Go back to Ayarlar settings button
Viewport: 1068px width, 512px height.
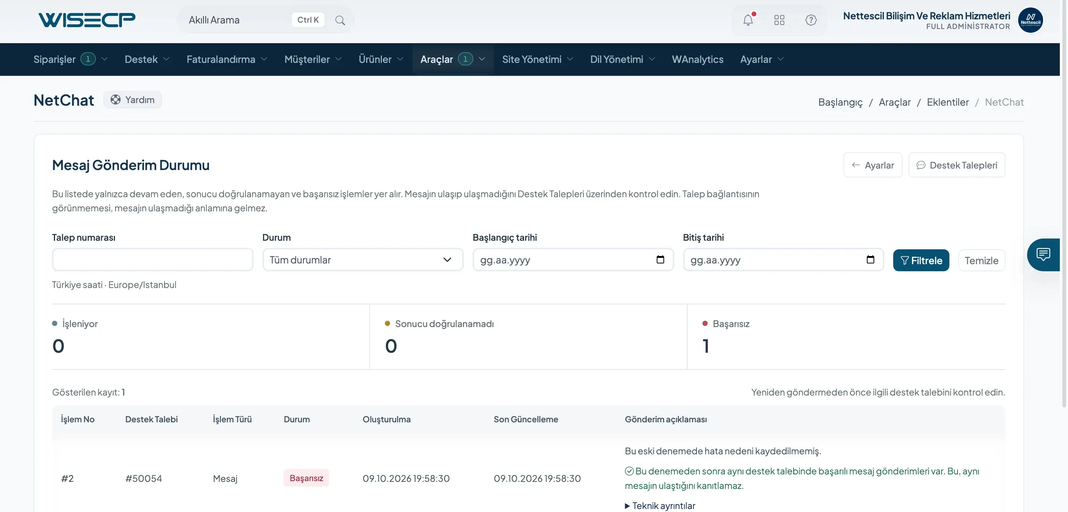(872, 165)
